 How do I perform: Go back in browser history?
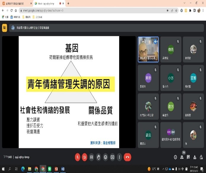pyautogui.click(x=3, y=10)
